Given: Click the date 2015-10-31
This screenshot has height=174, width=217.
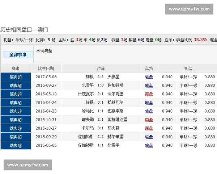Looking at the screenshot, I should coord(46,120).
